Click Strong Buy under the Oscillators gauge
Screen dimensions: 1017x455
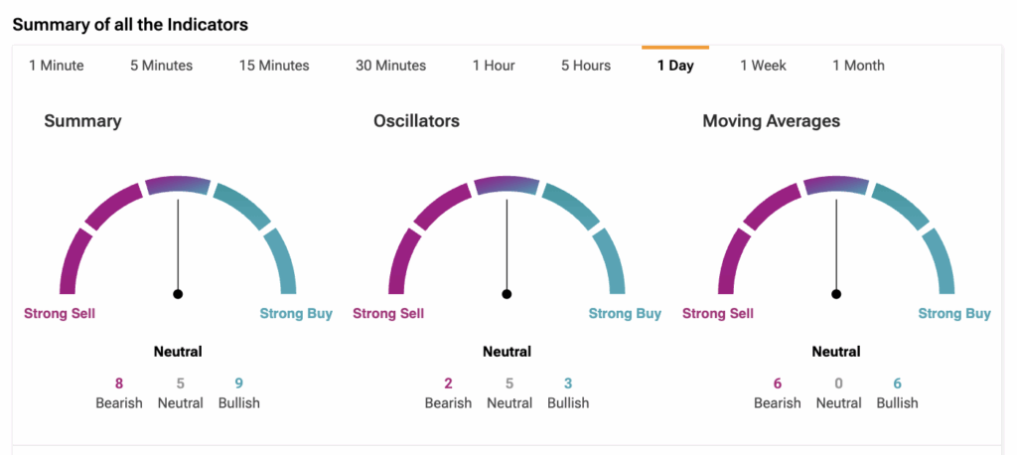click(x=625, y=314)
